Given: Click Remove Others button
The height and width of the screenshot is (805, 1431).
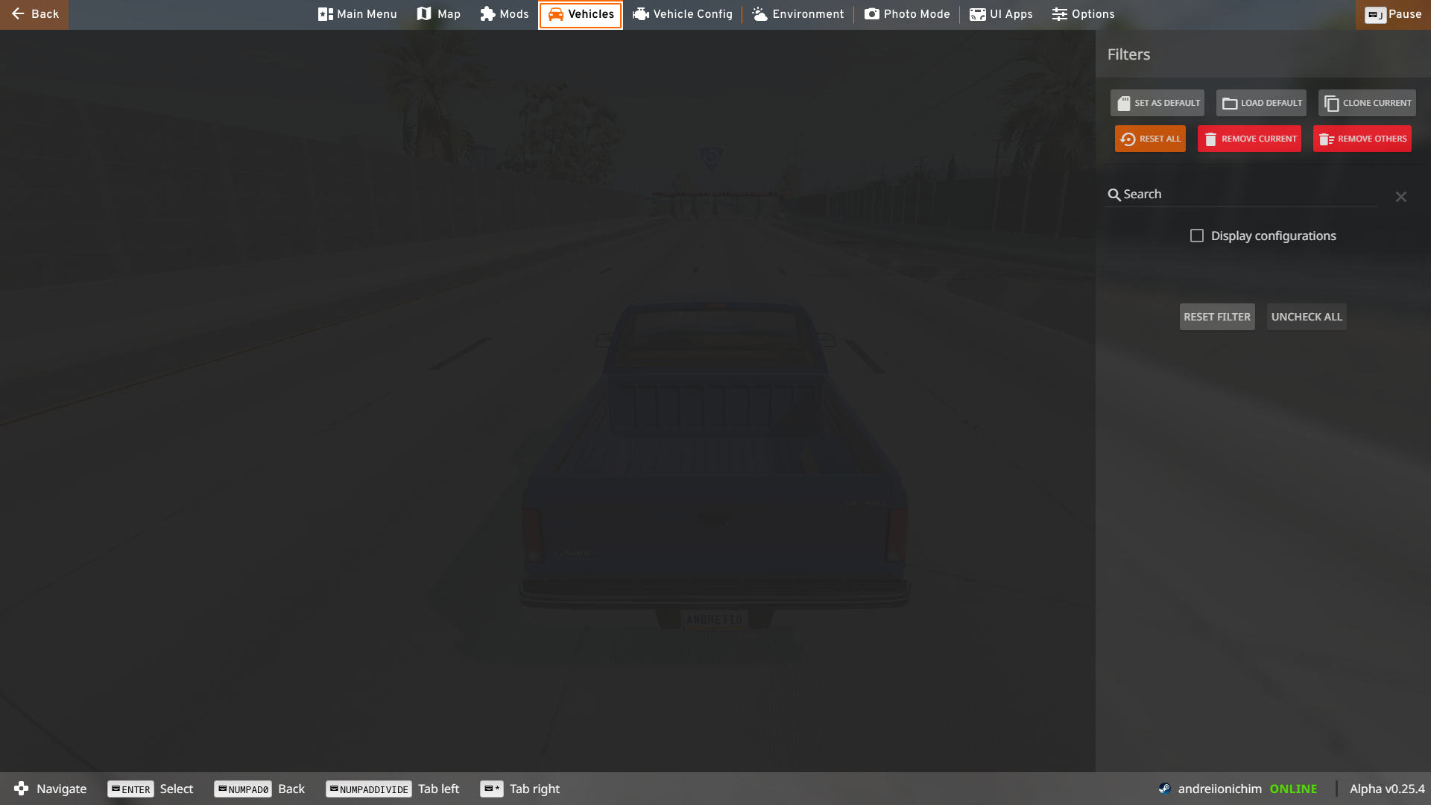Looking at the screenshot, I should [x=1362, y=139].
